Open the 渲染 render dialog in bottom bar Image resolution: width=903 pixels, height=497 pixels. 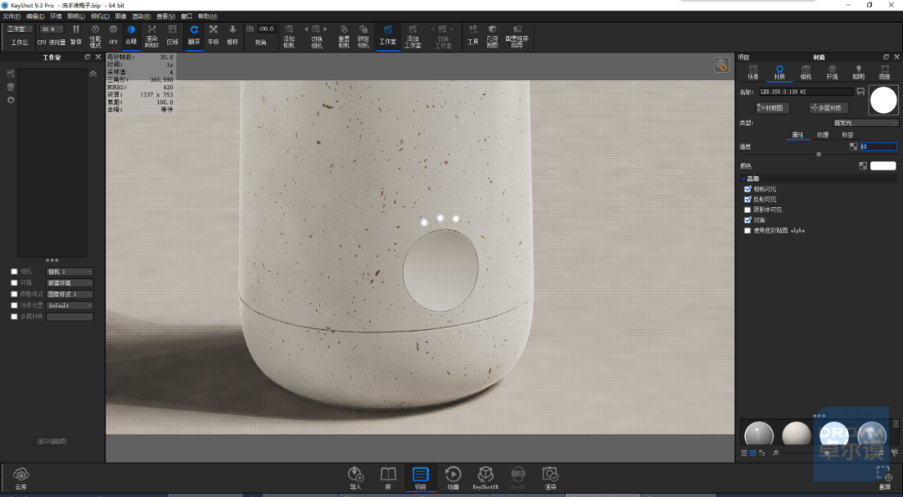[x=550, y=478]
